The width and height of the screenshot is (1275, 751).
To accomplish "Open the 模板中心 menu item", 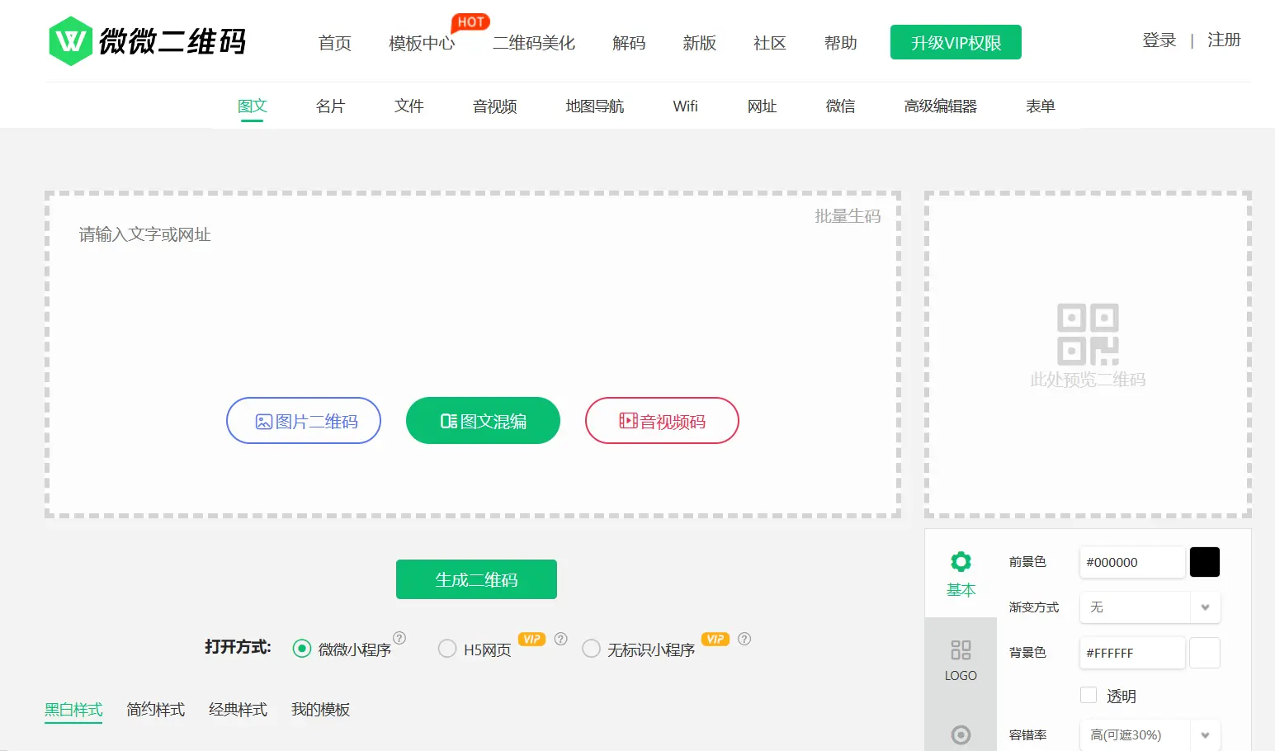I will pyautogui.click(x=422, y=43).
